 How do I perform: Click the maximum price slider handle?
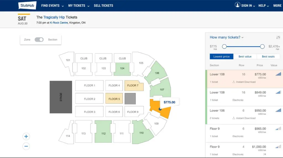click(262, 46)
